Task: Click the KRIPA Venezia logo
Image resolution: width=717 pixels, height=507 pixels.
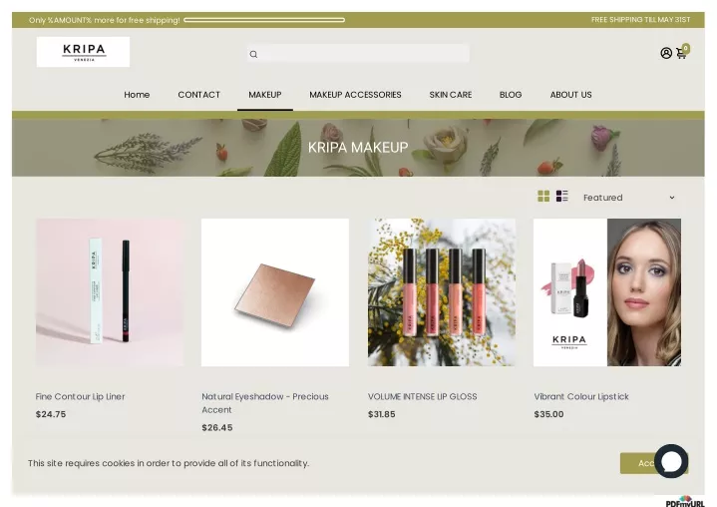Action: coord(83,52)
